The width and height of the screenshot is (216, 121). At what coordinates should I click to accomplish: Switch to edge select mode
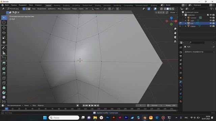[x=26, y=9]
